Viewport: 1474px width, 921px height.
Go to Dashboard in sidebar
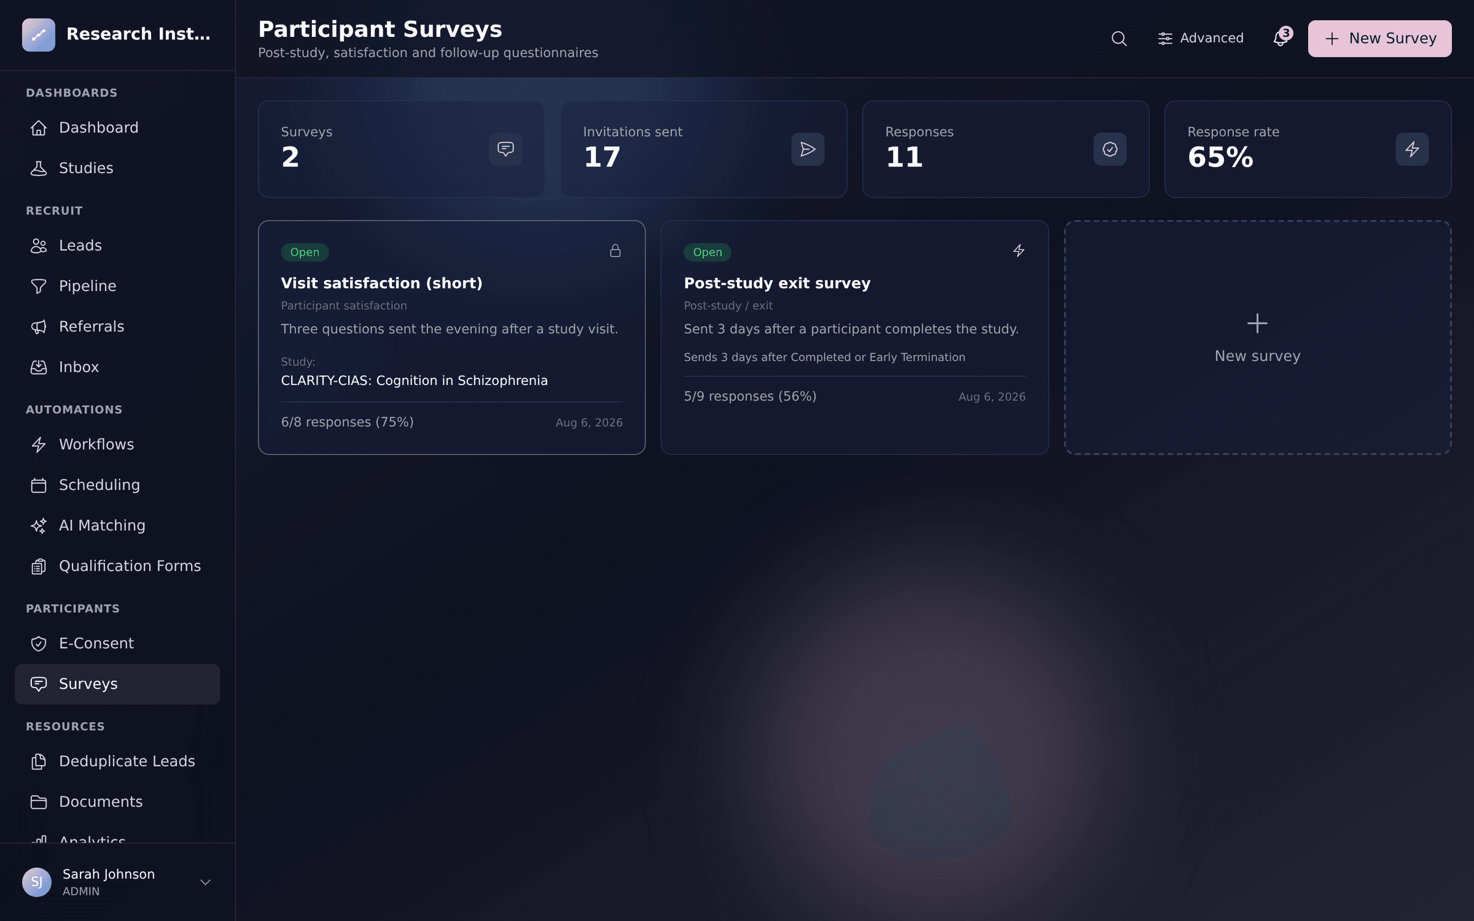pos(117,128)
